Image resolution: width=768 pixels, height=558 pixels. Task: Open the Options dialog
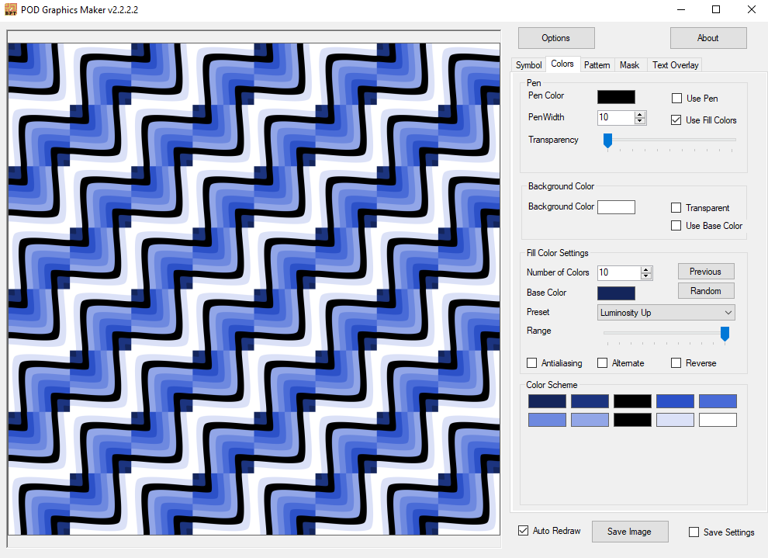click(x=556, y=38)
